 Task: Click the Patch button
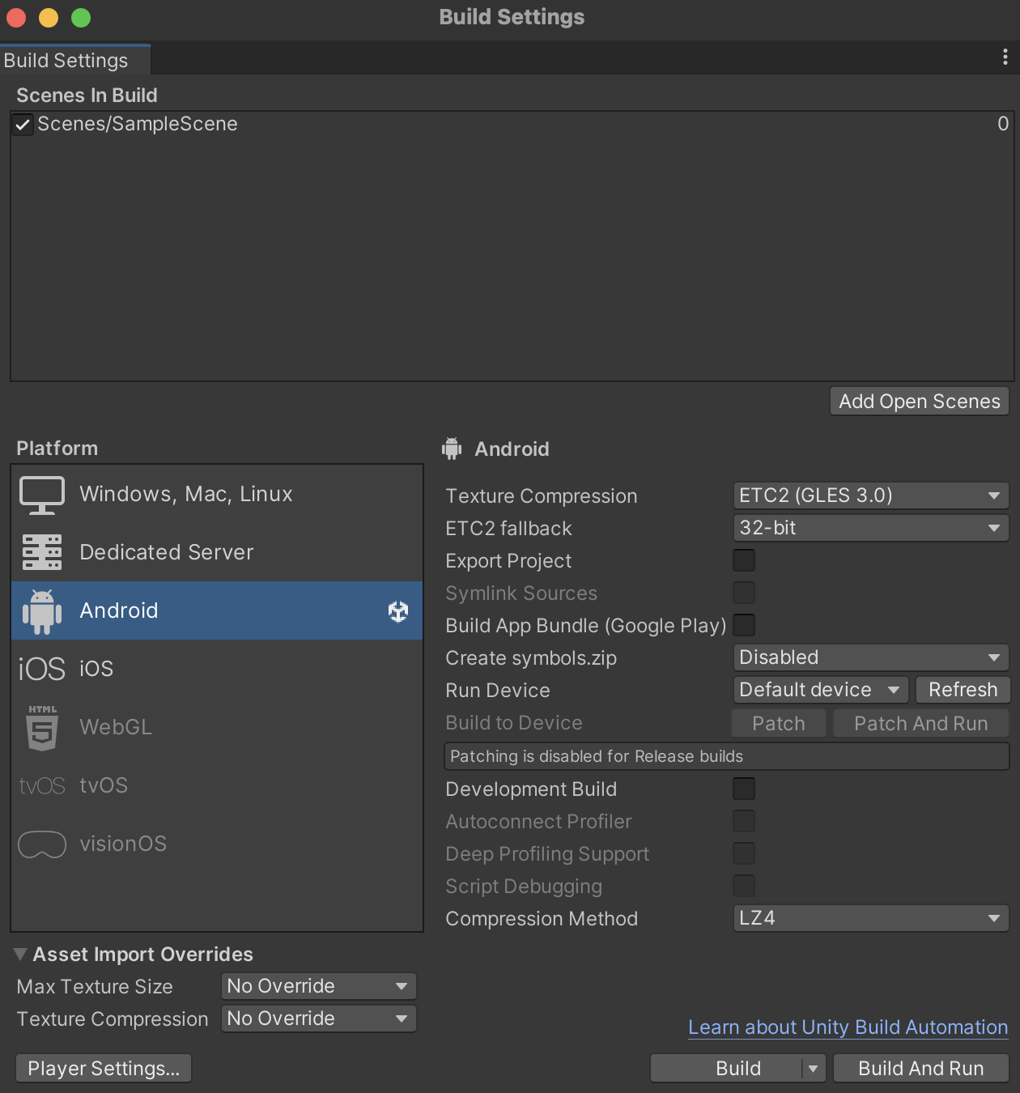779,723
